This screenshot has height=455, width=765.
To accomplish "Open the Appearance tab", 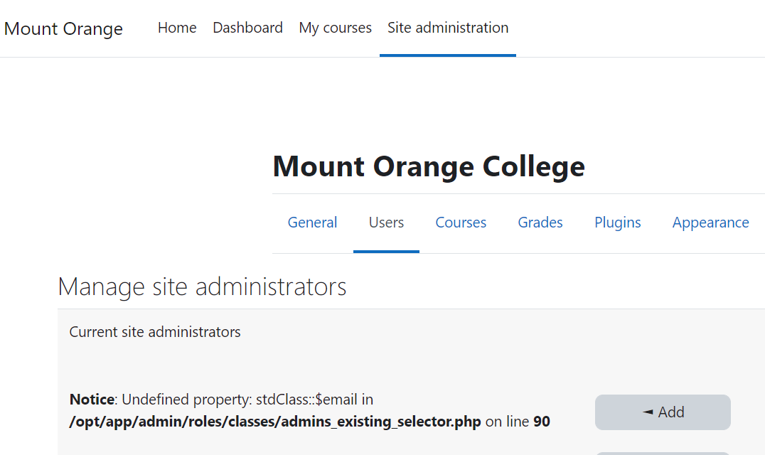I will [710, 223].
